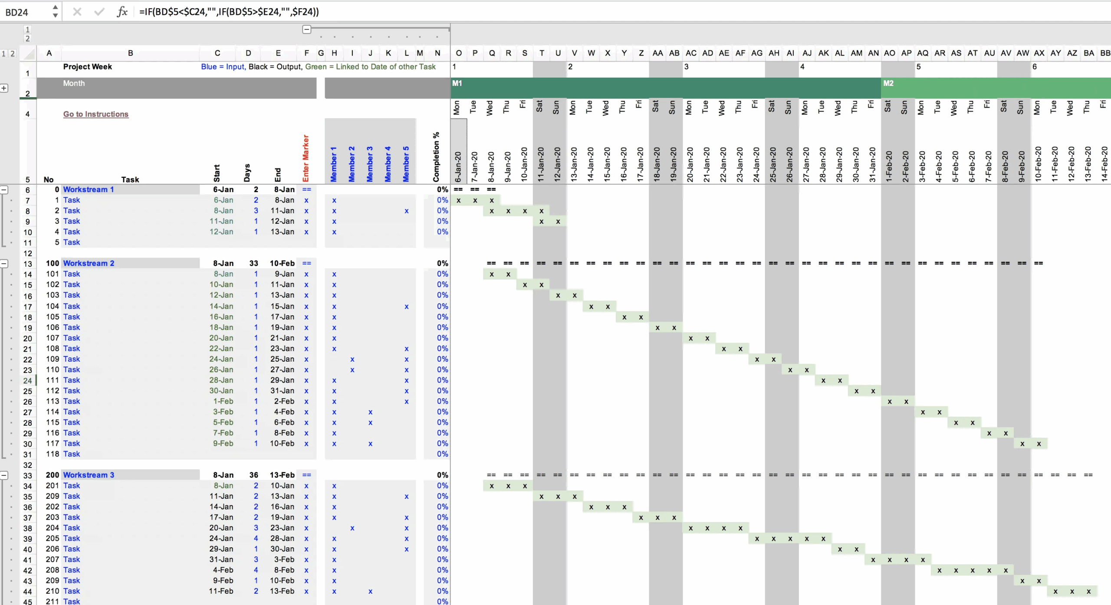
Task: Click the green M1 milestone cell
Action: tap(457, 83)
